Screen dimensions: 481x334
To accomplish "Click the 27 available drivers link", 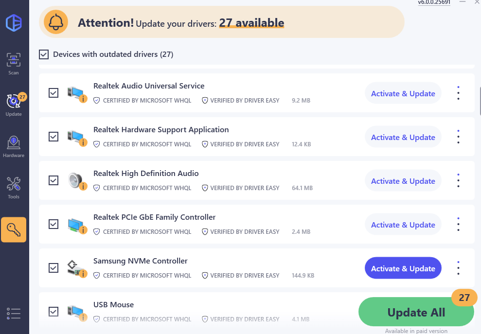I will click(x=251, y=23).
